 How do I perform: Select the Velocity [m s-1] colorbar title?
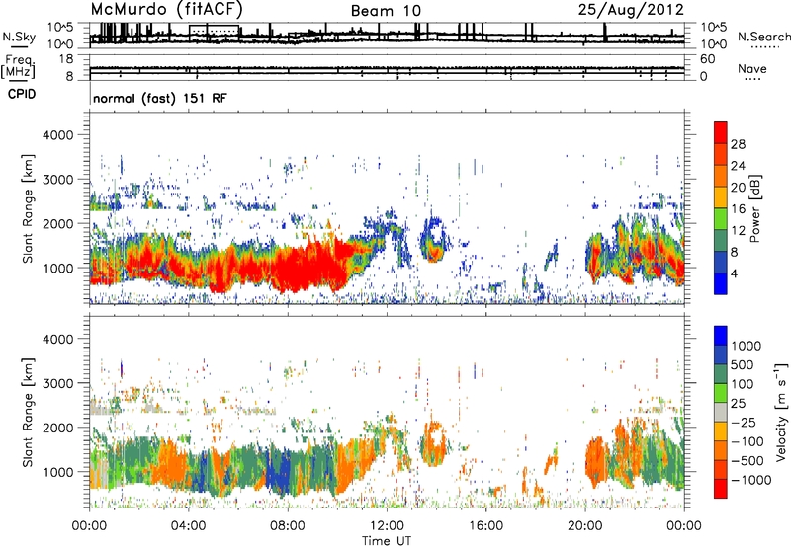(x=781, y=412)
